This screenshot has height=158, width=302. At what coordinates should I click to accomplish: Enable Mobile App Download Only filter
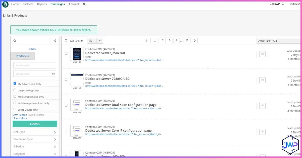[x=15, y=103]
